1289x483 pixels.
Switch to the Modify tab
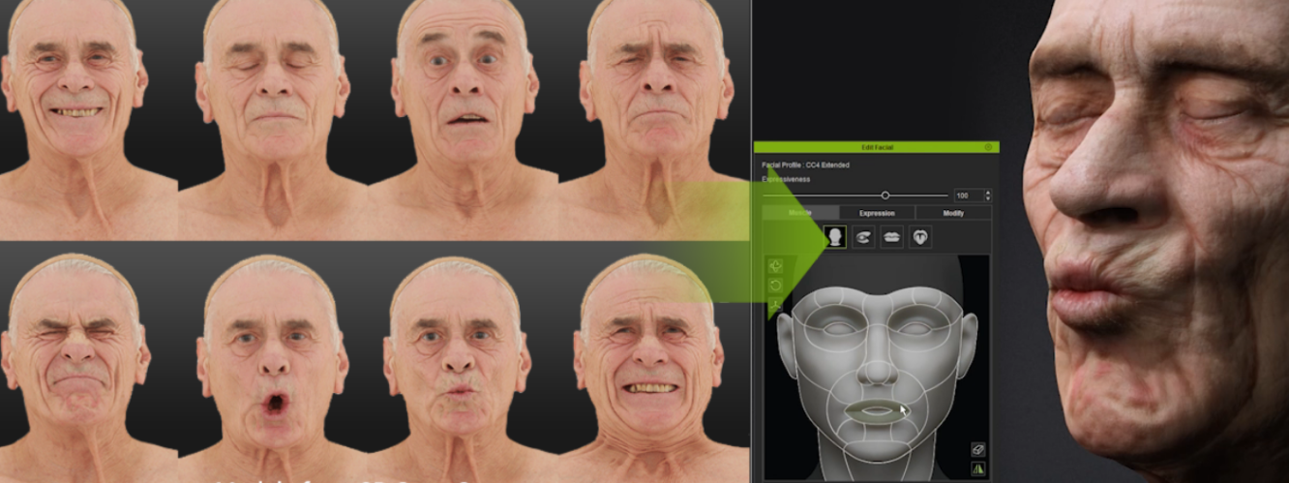click(x=953, y=213)
